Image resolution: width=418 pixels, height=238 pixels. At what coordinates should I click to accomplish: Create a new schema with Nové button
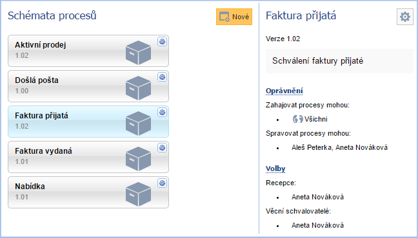point(234,17)
